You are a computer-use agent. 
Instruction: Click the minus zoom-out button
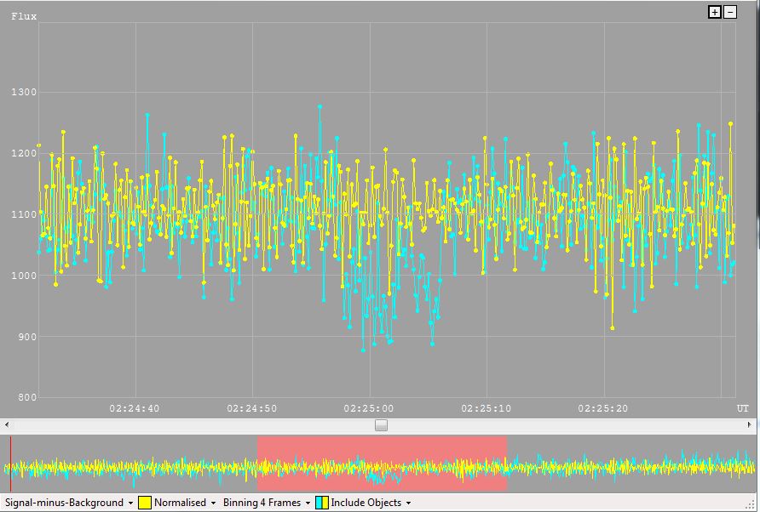coord(729,12)
